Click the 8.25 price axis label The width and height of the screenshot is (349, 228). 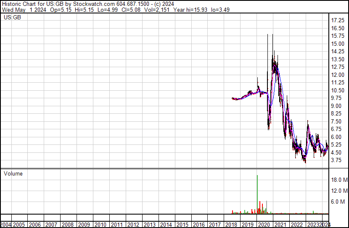(336, 114)
